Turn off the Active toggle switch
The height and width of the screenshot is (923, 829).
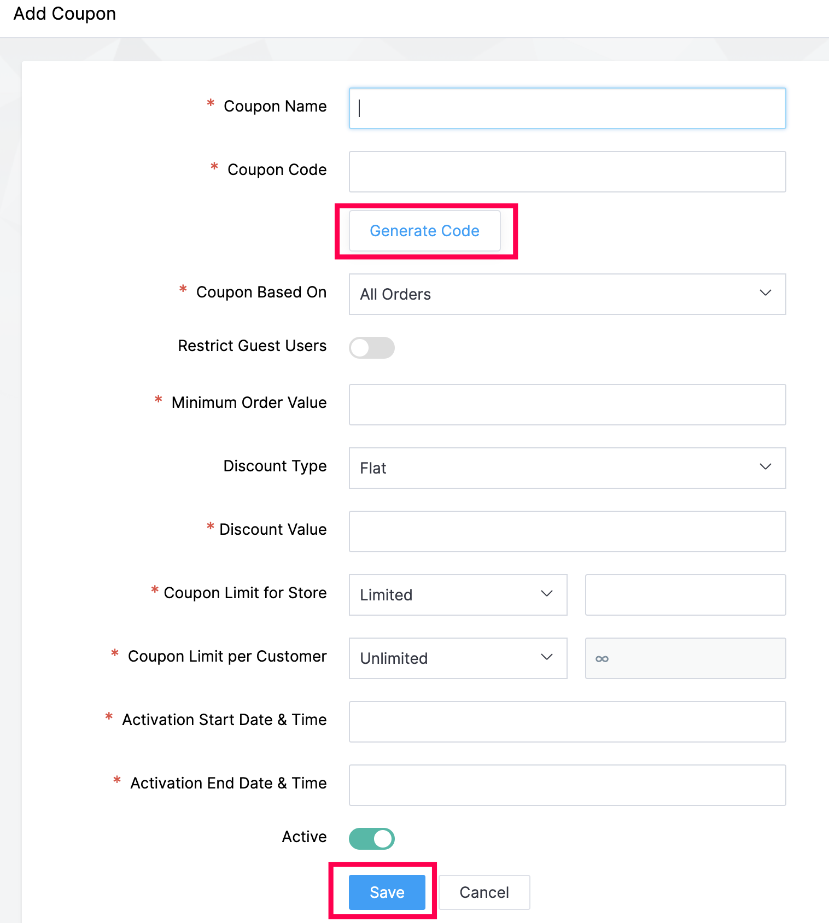(372, 839)
